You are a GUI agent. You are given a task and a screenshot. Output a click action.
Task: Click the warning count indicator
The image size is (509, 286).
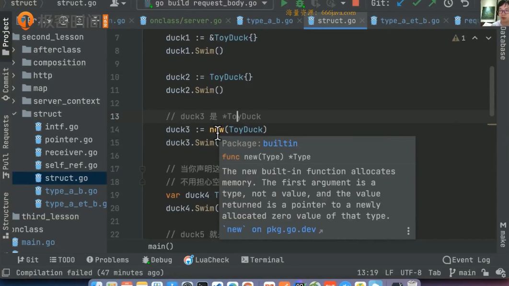coord(459,38)
